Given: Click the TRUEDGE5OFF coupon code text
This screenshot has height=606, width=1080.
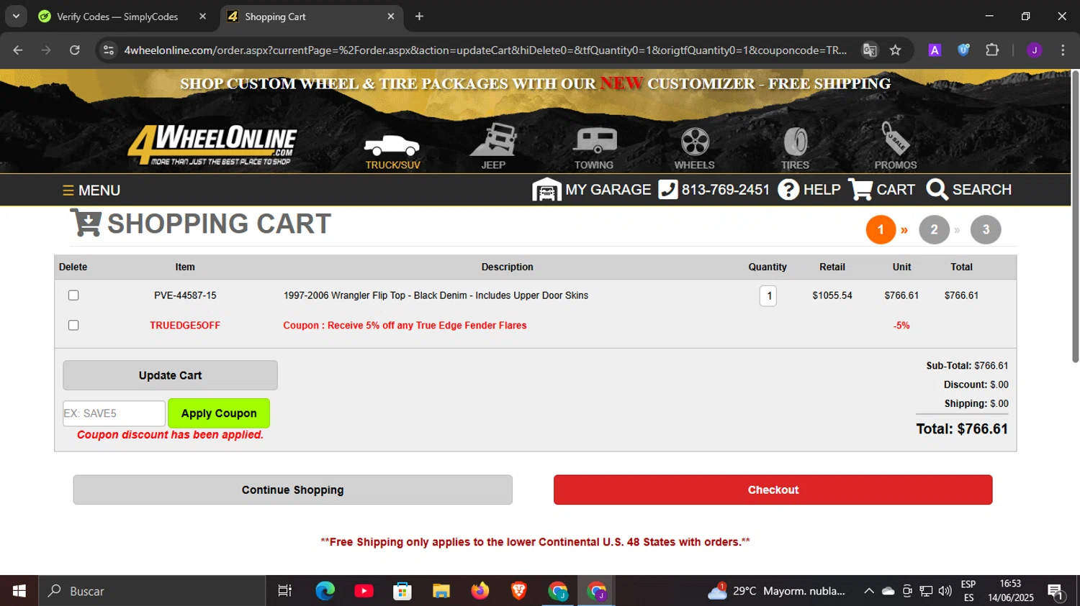Looking at the screenshot, I should click(x=185, y=326).
